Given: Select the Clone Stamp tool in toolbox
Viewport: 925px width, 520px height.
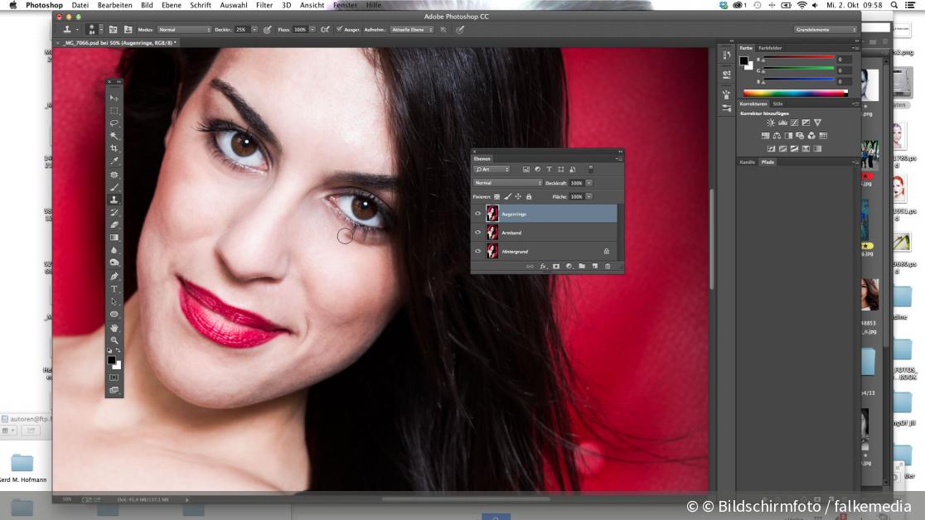Looking at the screenshot, I should (114, 200).
